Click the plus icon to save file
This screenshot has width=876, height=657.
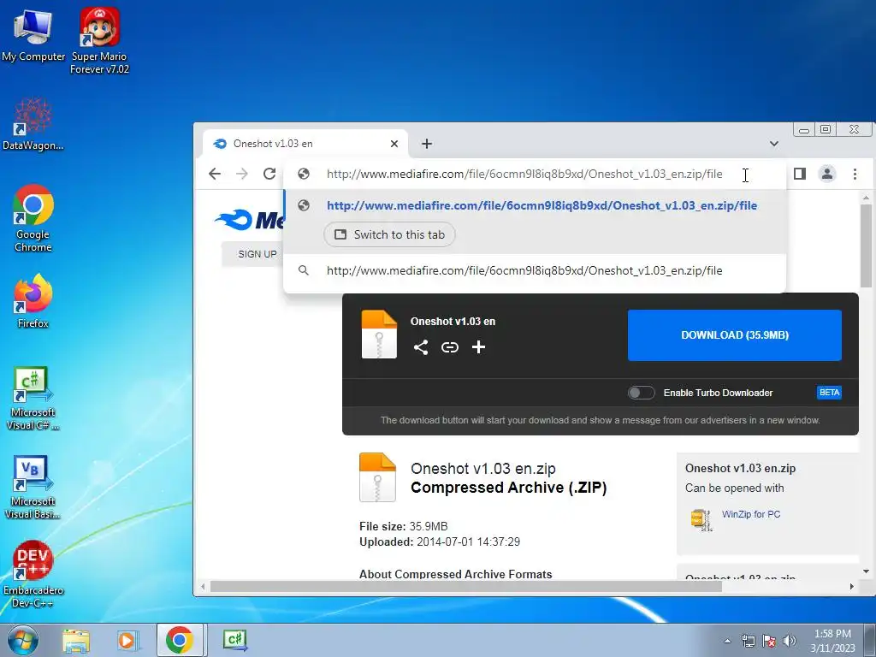478,347
